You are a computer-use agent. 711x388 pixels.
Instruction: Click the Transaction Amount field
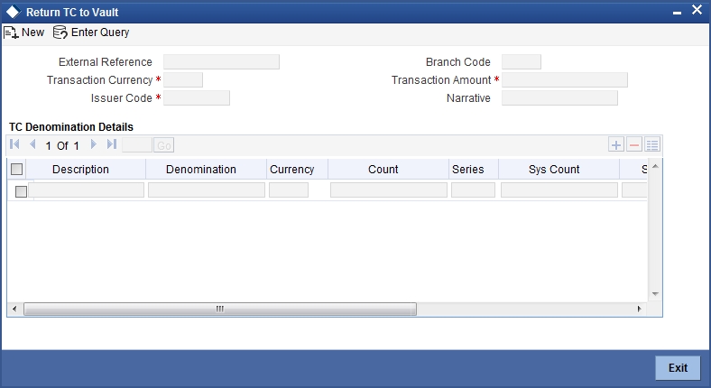click(565, 79)
